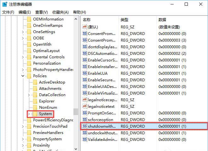208x151 pixels.
Task: Open the 收藏夹(A) favorites menu
Action: 61,12
